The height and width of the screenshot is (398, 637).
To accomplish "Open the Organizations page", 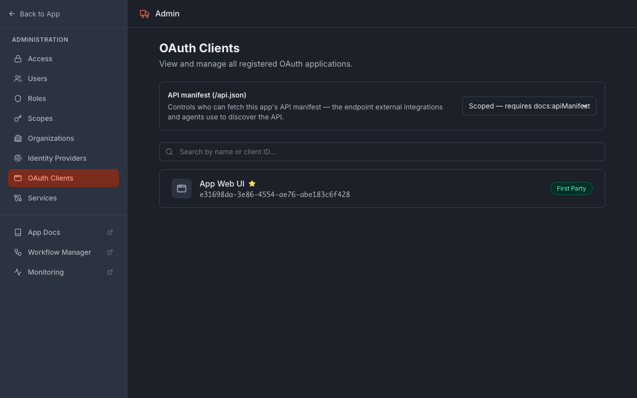I will tap(63, 138).
